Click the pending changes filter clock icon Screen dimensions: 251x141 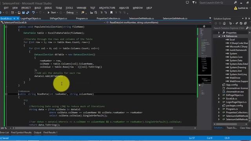pos(231,23)
